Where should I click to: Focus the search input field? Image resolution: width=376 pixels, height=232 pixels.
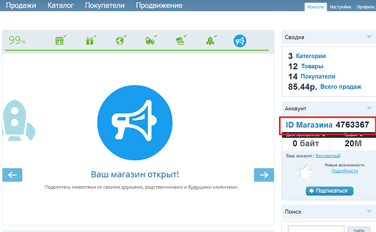pos(316,229)
